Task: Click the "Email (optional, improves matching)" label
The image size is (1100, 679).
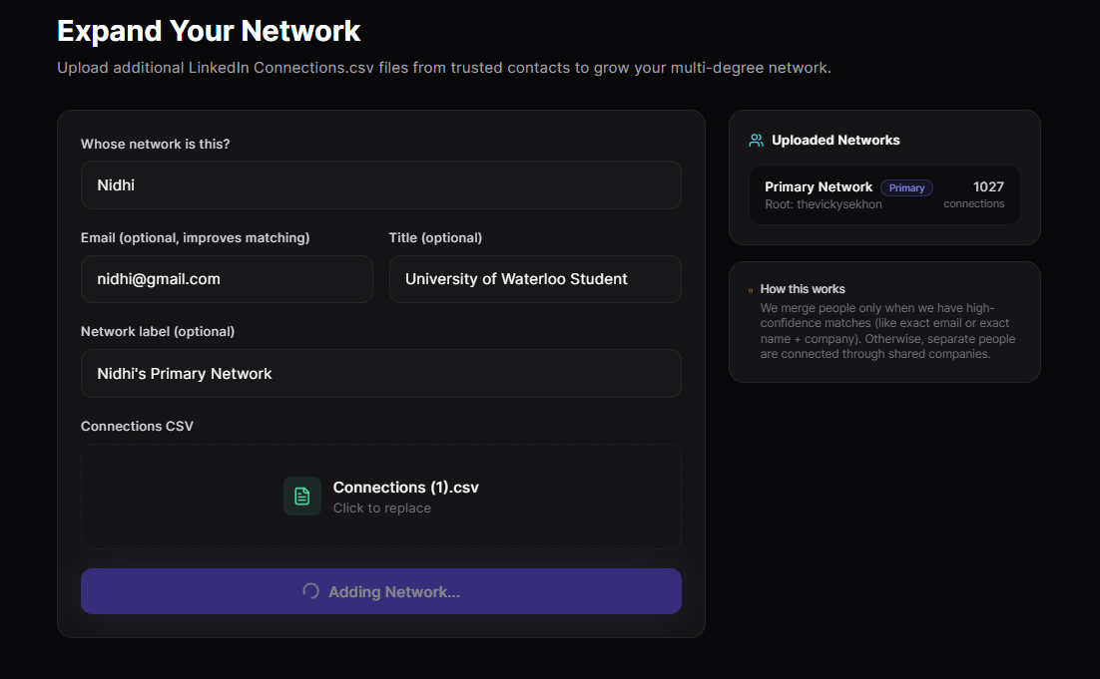Action: coord(195,237)
